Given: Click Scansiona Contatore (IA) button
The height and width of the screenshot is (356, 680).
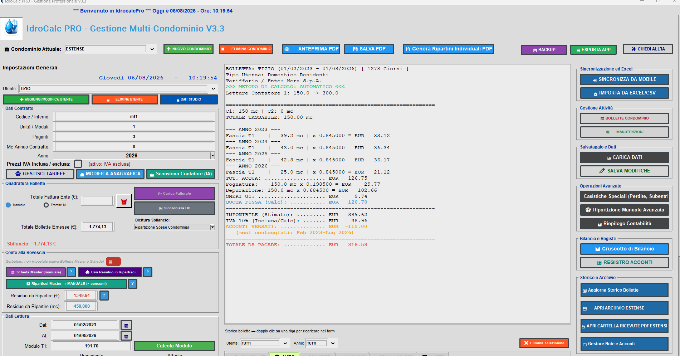Looking at the screenshot, I should [180, 174].
